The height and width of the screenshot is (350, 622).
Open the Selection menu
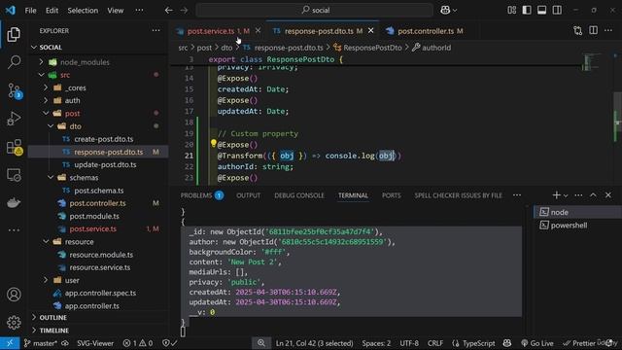(x=83, y=11)
